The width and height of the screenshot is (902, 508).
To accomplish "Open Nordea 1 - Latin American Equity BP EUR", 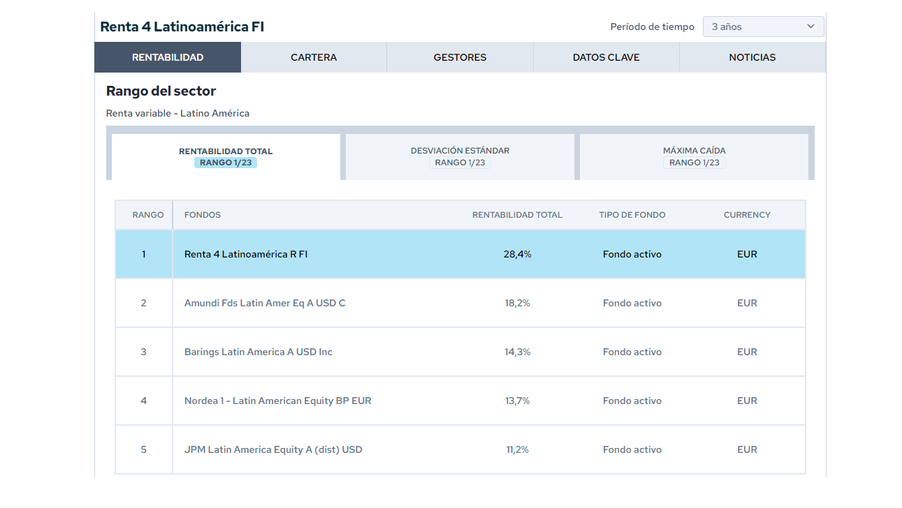I will (278, 401).
